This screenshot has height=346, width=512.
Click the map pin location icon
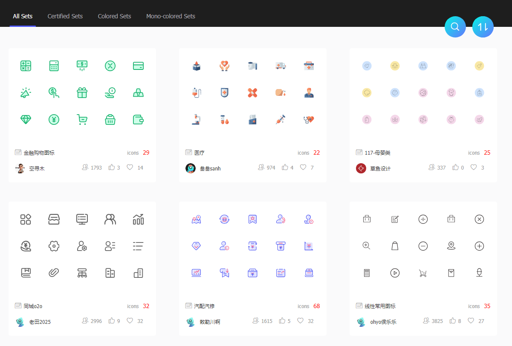click(451, 246)
